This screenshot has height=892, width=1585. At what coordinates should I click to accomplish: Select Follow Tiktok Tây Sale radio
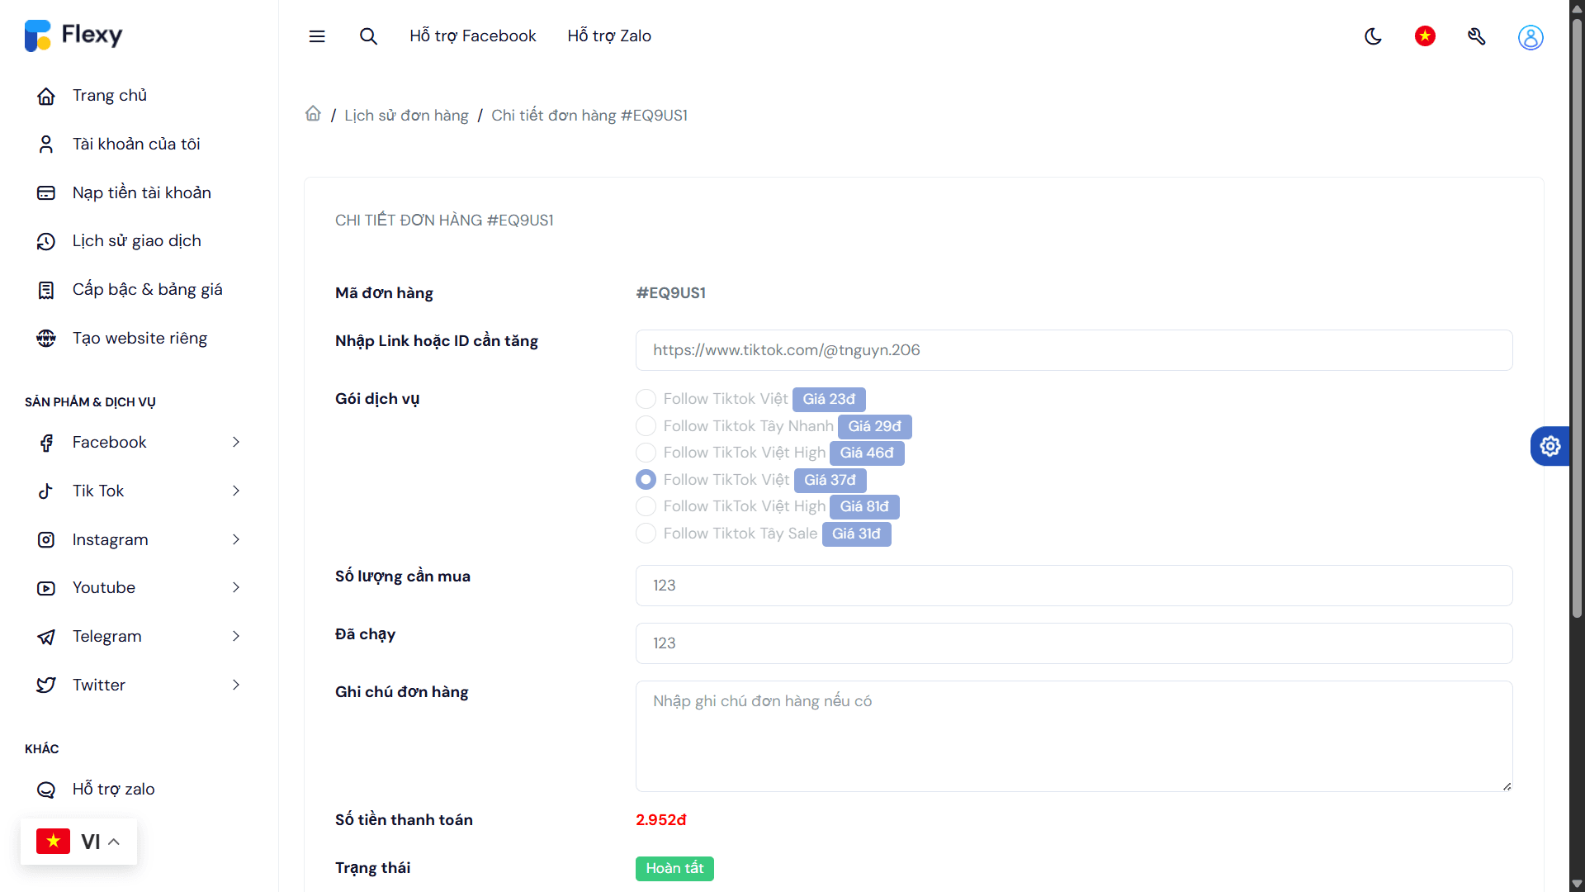(646, 534)
